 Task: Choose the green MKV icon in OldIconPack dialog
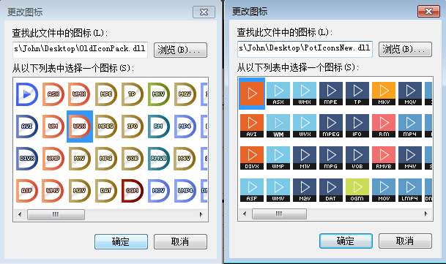tap(158, 94)
